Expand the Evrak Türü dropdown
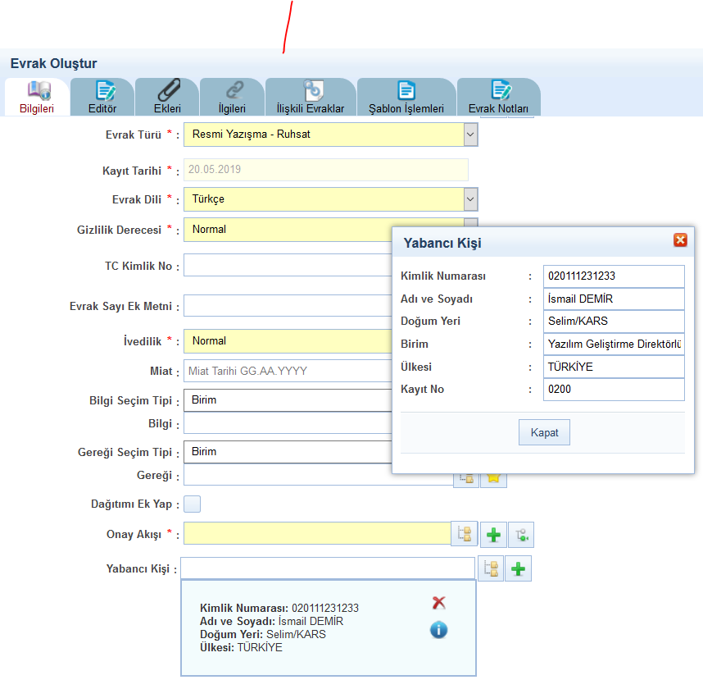703x689 pixels. point(469,134)
